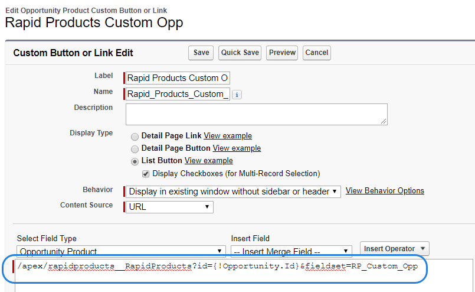
Task: Toggle Display Checkboxes for Multi-Record Selection
Action: click(x=146, y=174)
